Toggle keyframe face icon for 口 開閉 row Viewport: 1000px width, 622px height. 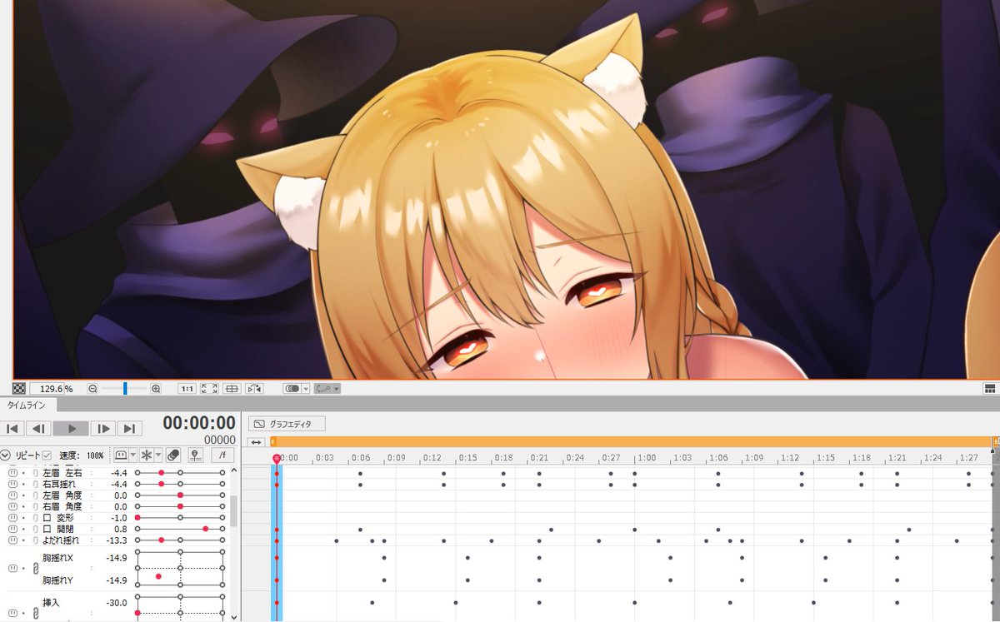tap(12, 529)
